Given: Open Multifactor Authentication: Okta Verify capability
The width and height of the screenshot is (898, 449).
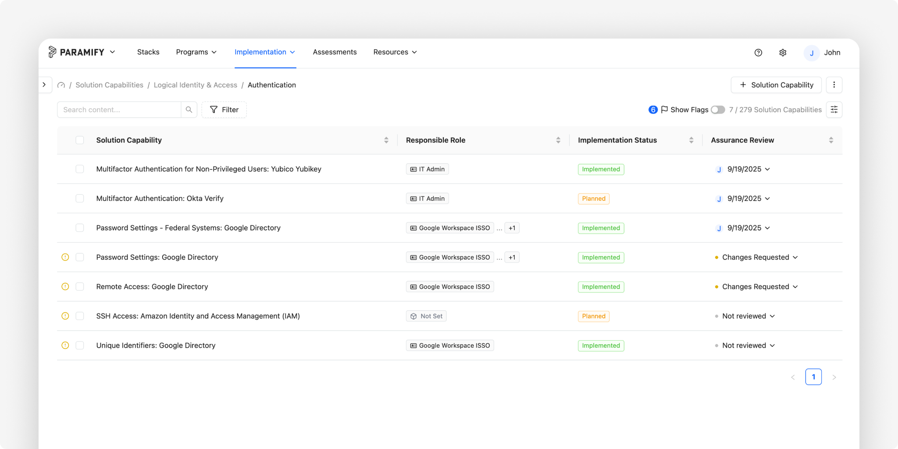Looking at the screenshot, I should pos(160,199).
